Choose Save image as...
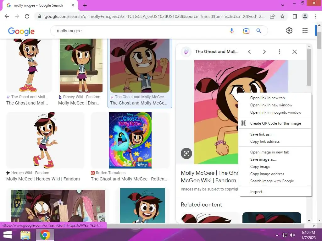Screen dimensions: 322x241 pos(275,159)
